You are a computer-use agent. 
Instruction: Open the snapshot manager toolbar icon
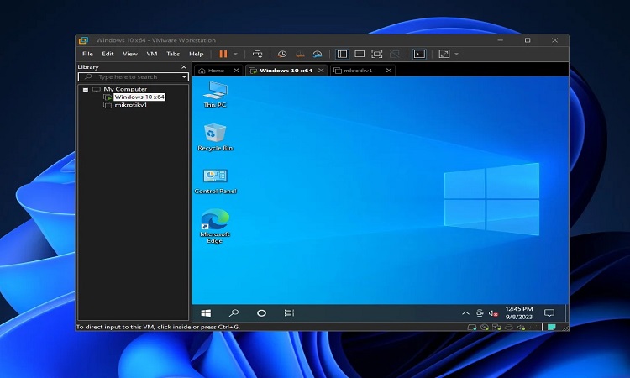coord(318,54)
